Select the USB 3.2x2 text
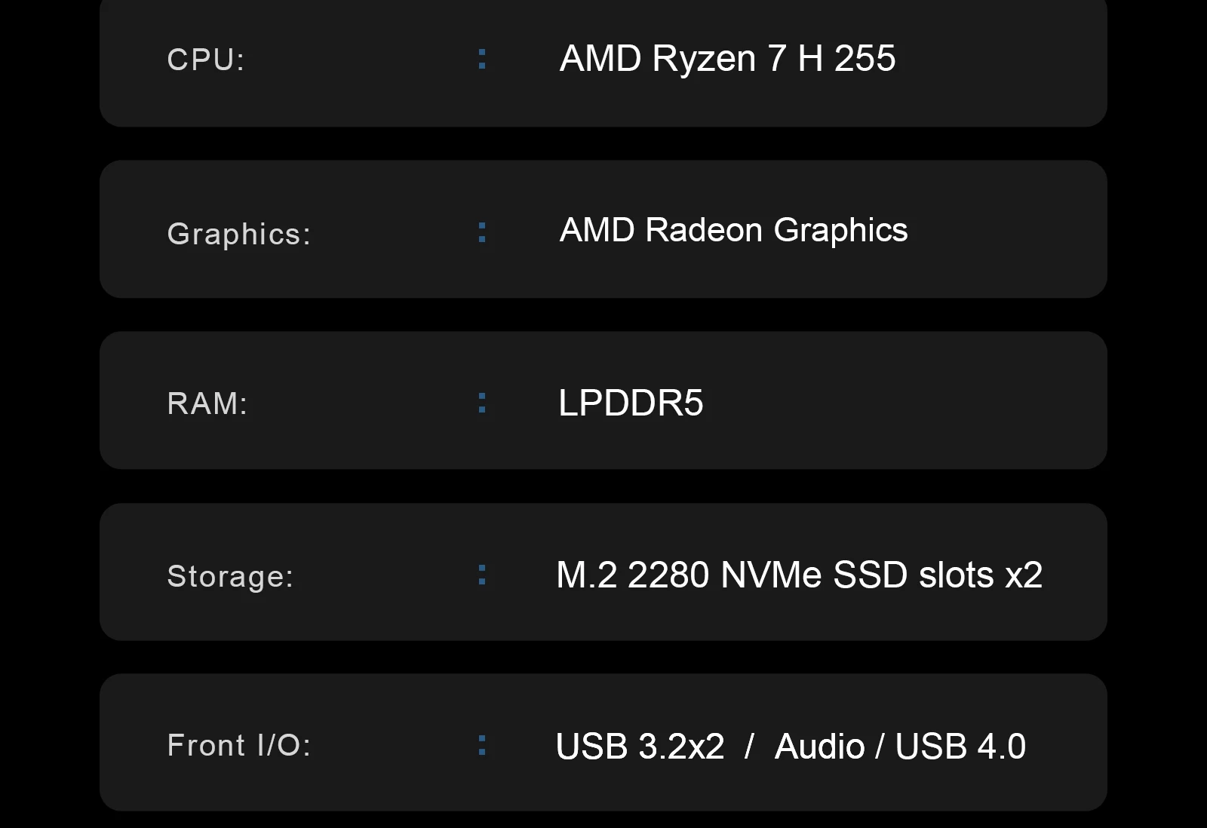 point(640,747)
